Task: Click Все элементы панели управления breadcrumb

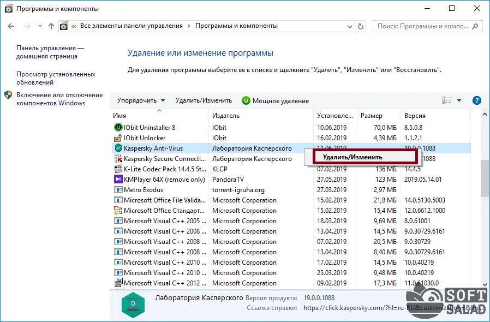Action: pos(132,26)
